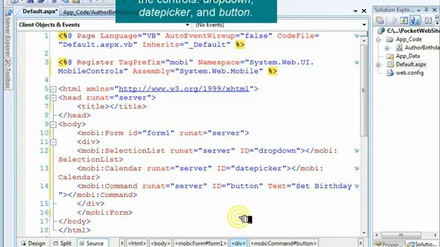Collapse the App_Code folder node
The height and width of the screenshot is (247, 440).
[x=378, y=40]
